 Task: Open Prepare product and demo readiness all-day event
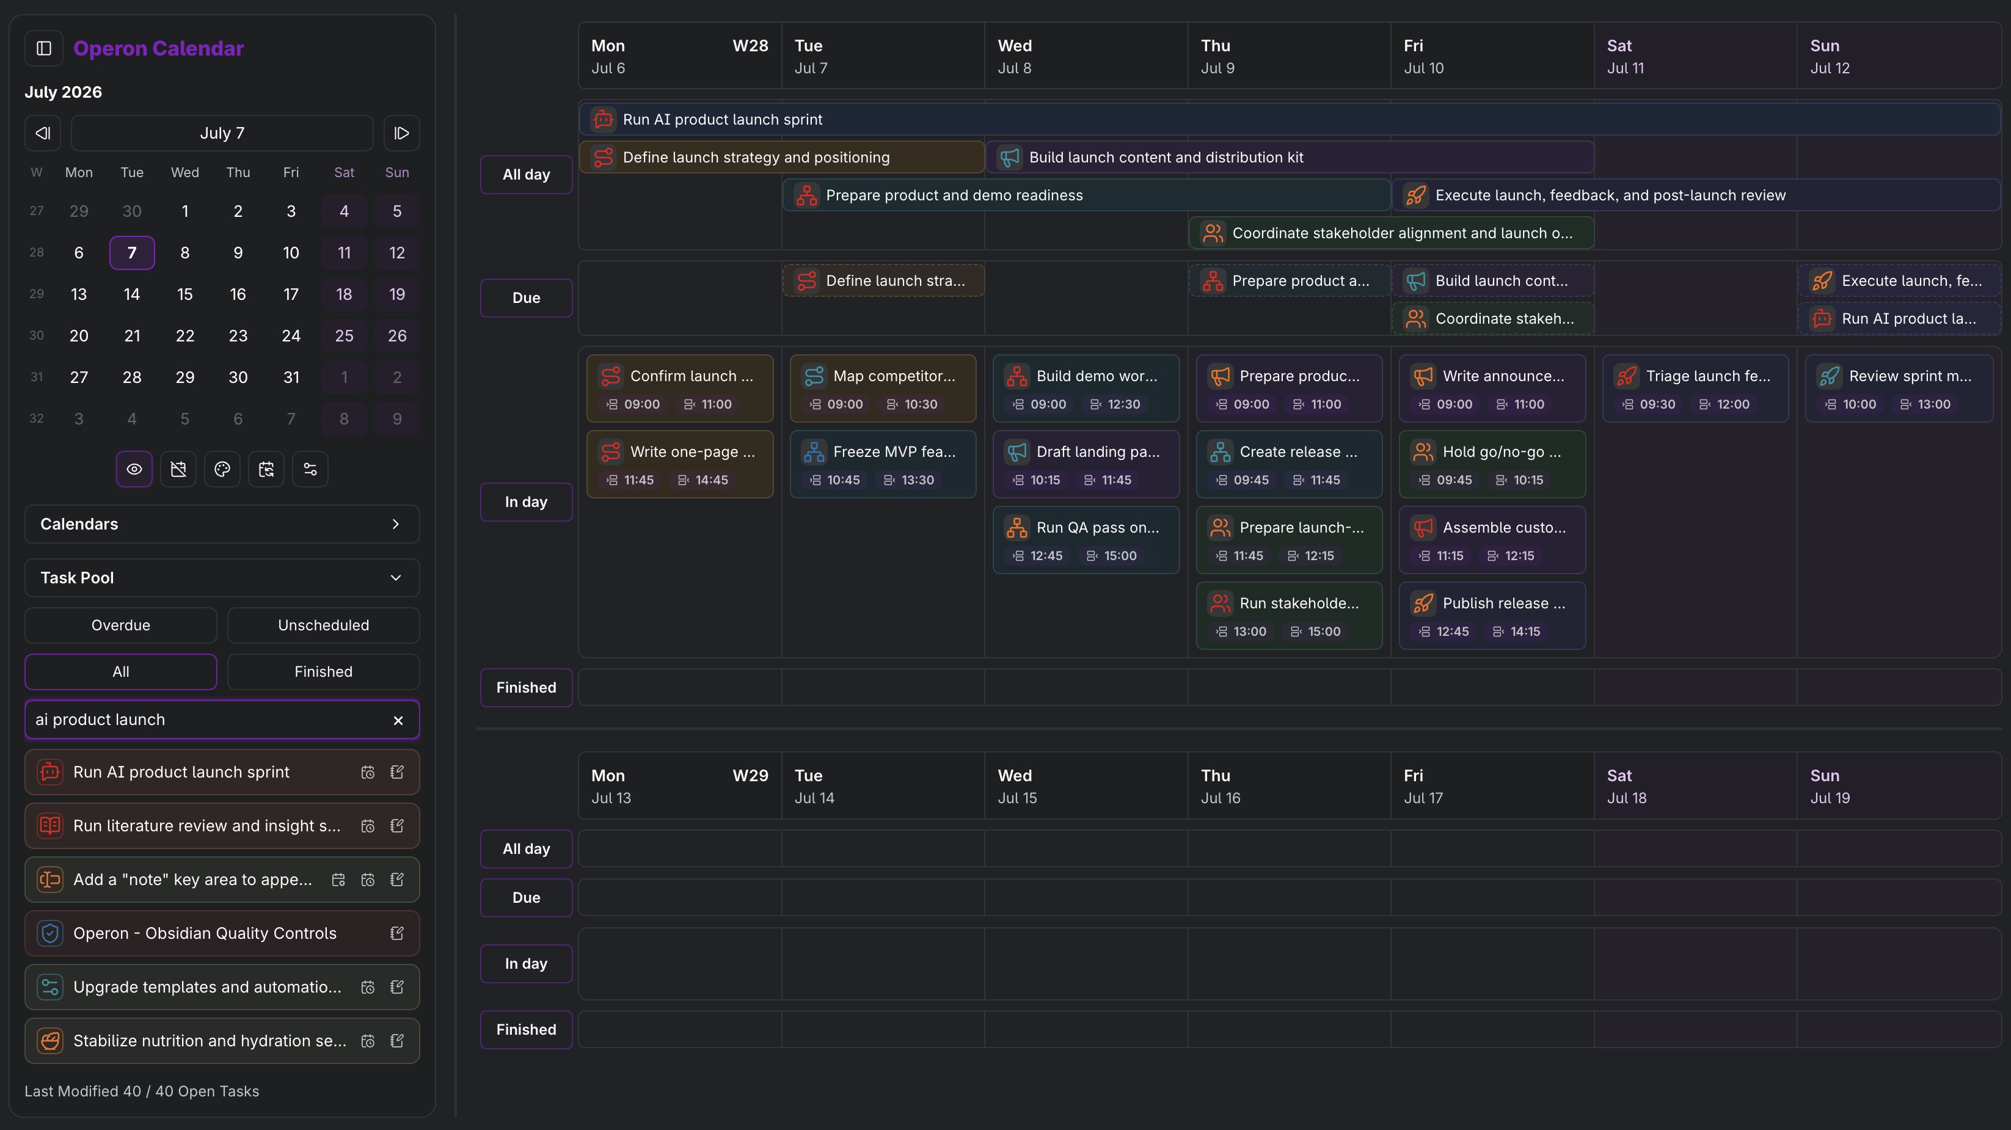pos(1086,195)
